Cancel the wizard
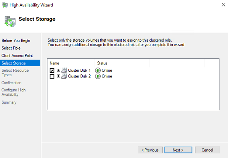 coord(207,150)
